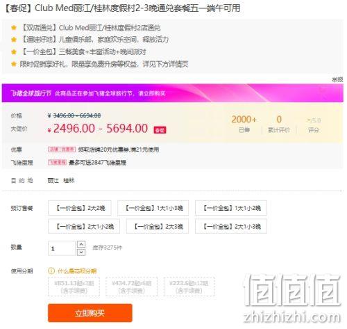Click the 立即购买 buy now button
This screenshot has width=347, height=329.
pos(90,313)
